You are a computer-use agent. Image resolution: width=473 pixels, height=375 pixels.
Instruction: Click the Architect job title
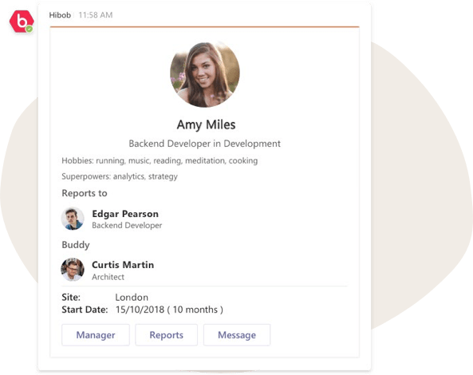pos(108,277)
